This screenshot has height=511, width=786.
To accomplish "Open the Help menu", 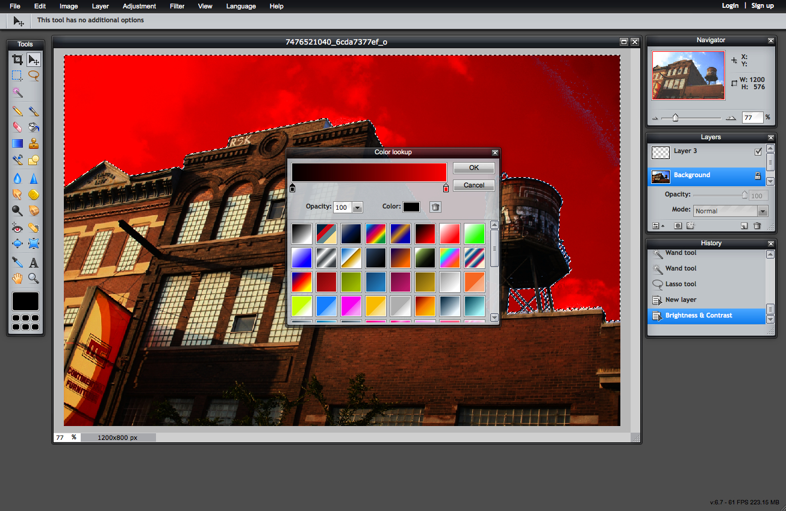I will coord(276,6).
